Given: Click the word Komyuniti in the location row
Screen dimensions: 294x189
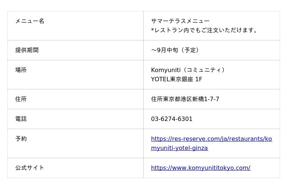Looking at the screenshot, I should (x=163, y=70).
